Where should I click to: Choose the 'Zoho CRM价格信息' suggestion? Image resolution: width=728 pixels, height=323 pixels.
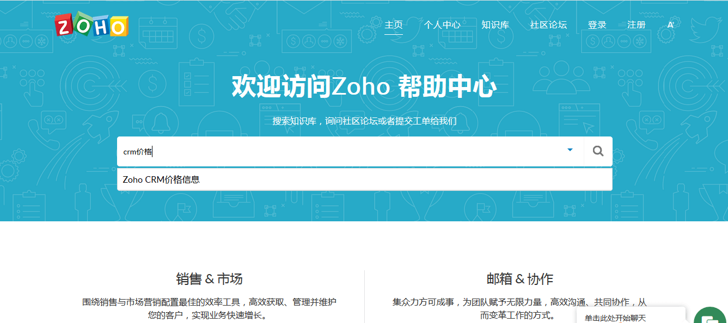tap(365, 179)
